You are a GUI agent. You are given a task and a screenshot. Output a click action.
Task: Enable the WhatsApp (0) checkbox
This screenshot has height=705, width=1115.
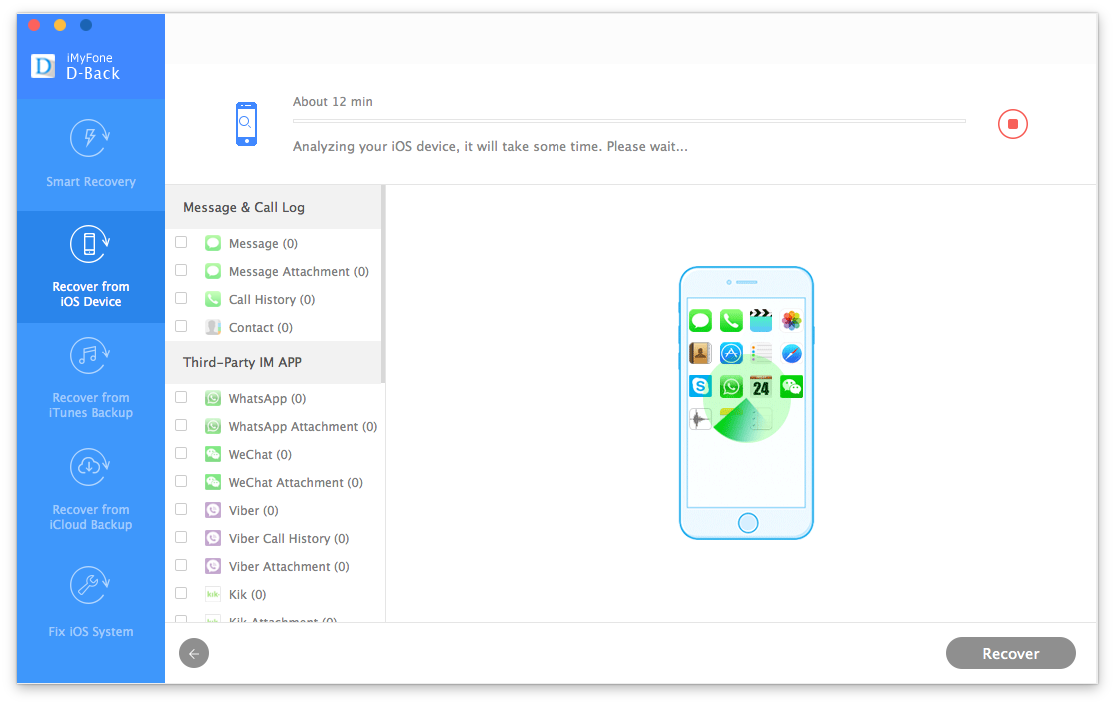[x=181, y=397]
